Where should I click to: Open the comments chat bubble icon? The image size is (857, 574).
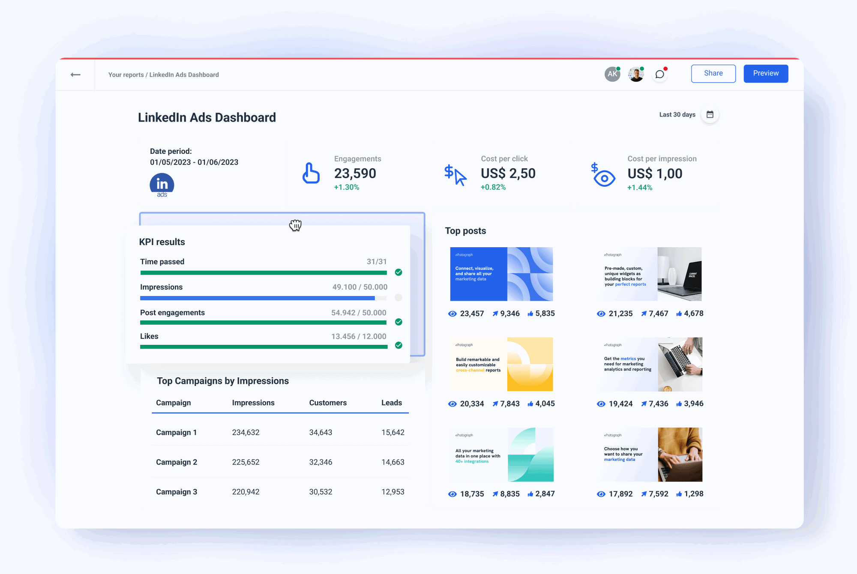659,74
